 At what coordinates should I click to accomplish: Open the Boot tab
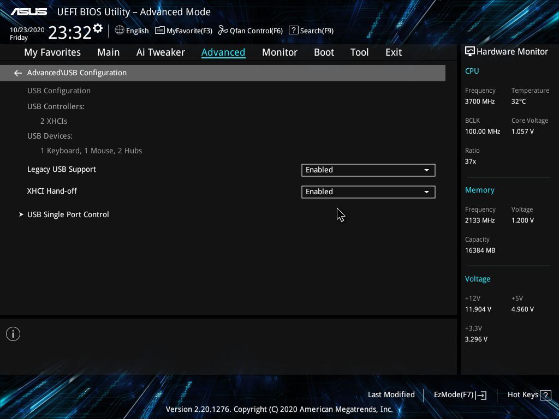(x=324, y=52)
